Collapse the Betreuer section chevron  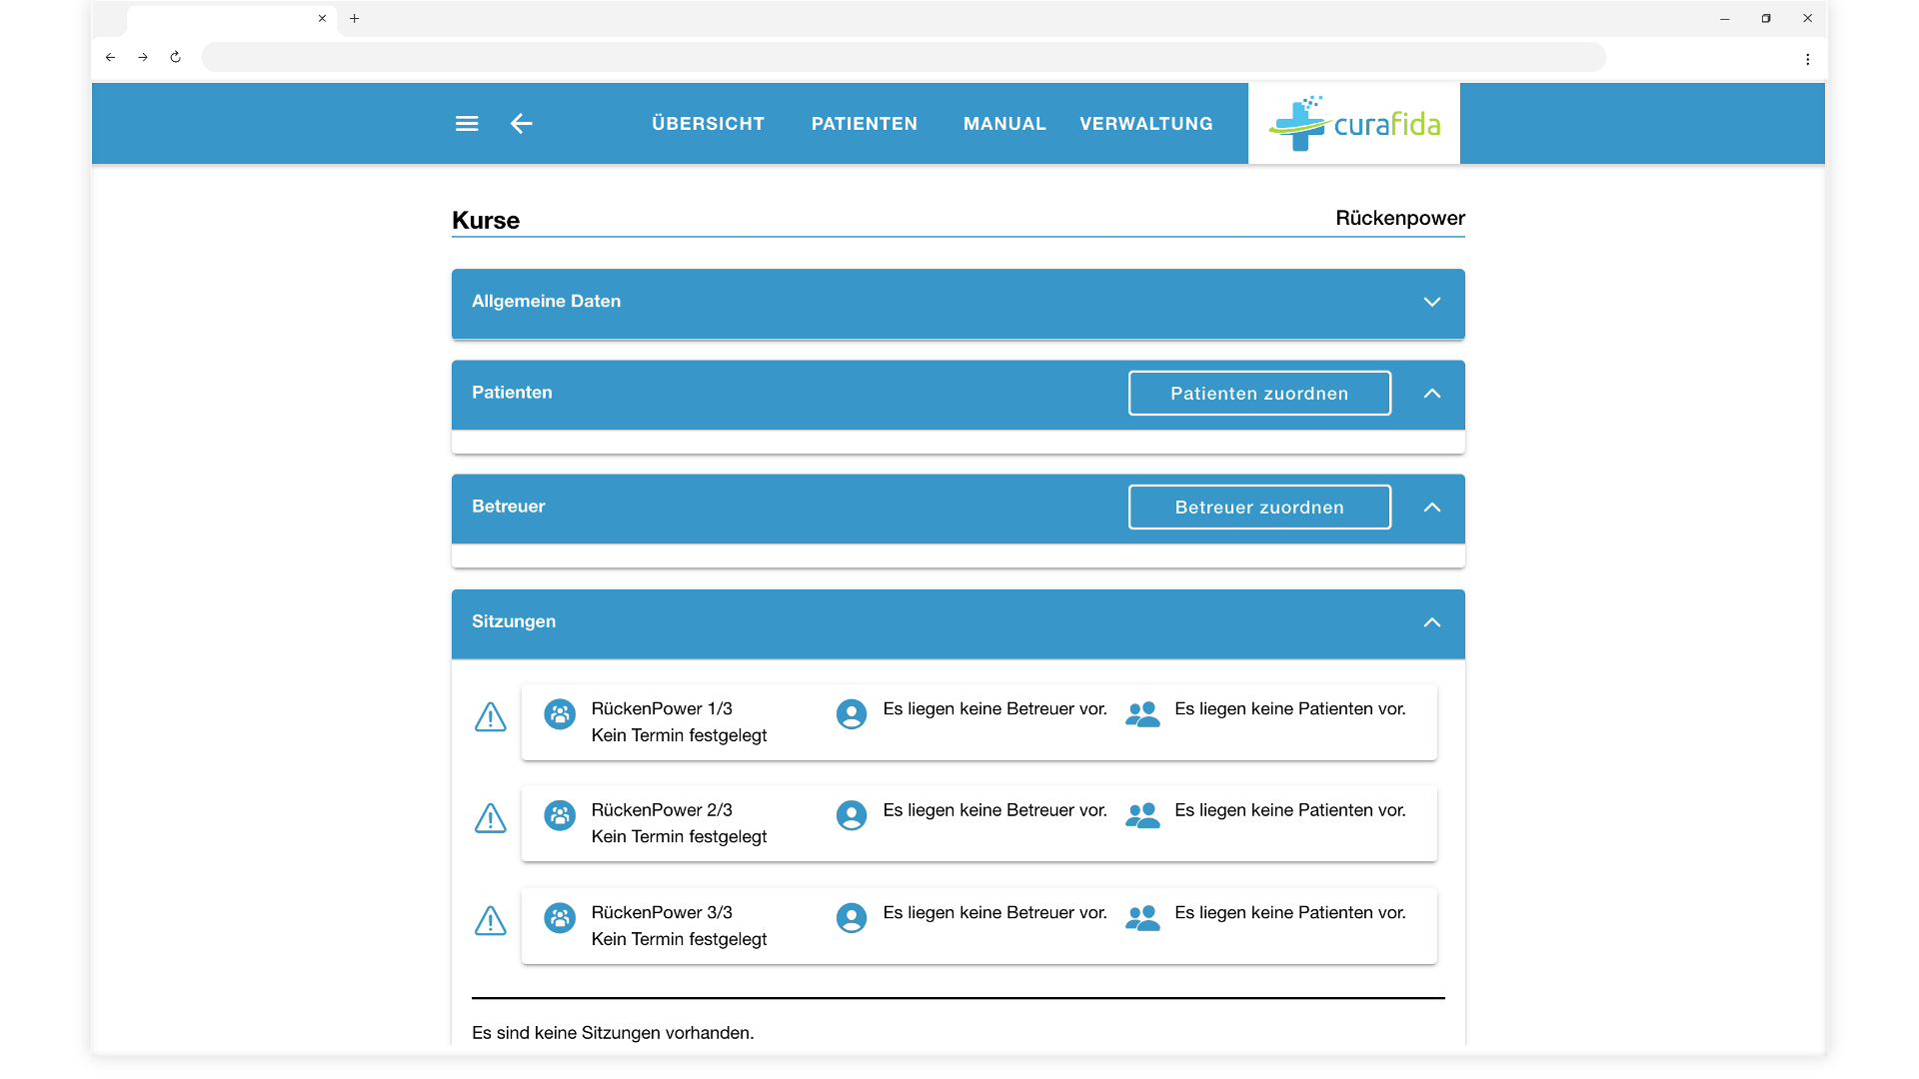1431,508
